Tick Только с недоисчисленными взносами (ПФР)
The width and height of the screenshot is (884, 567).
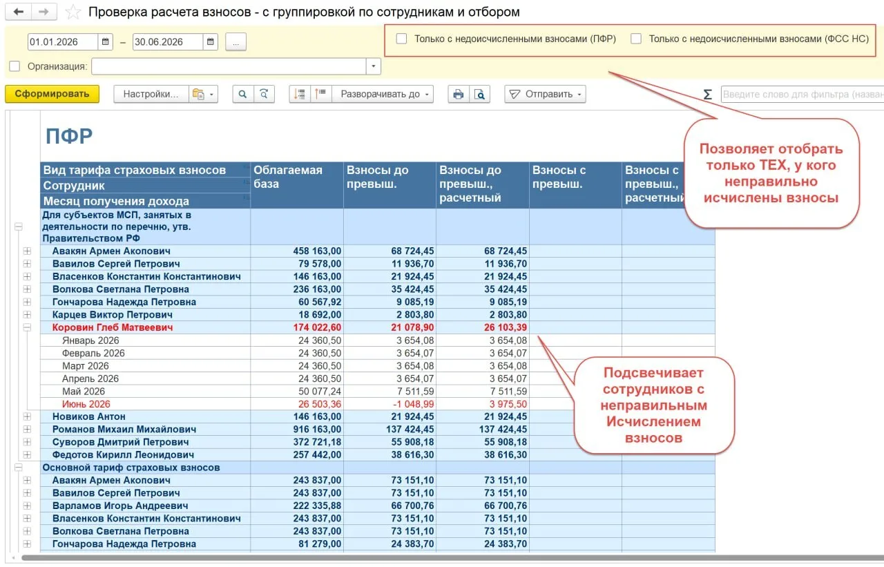coord(401,39)
